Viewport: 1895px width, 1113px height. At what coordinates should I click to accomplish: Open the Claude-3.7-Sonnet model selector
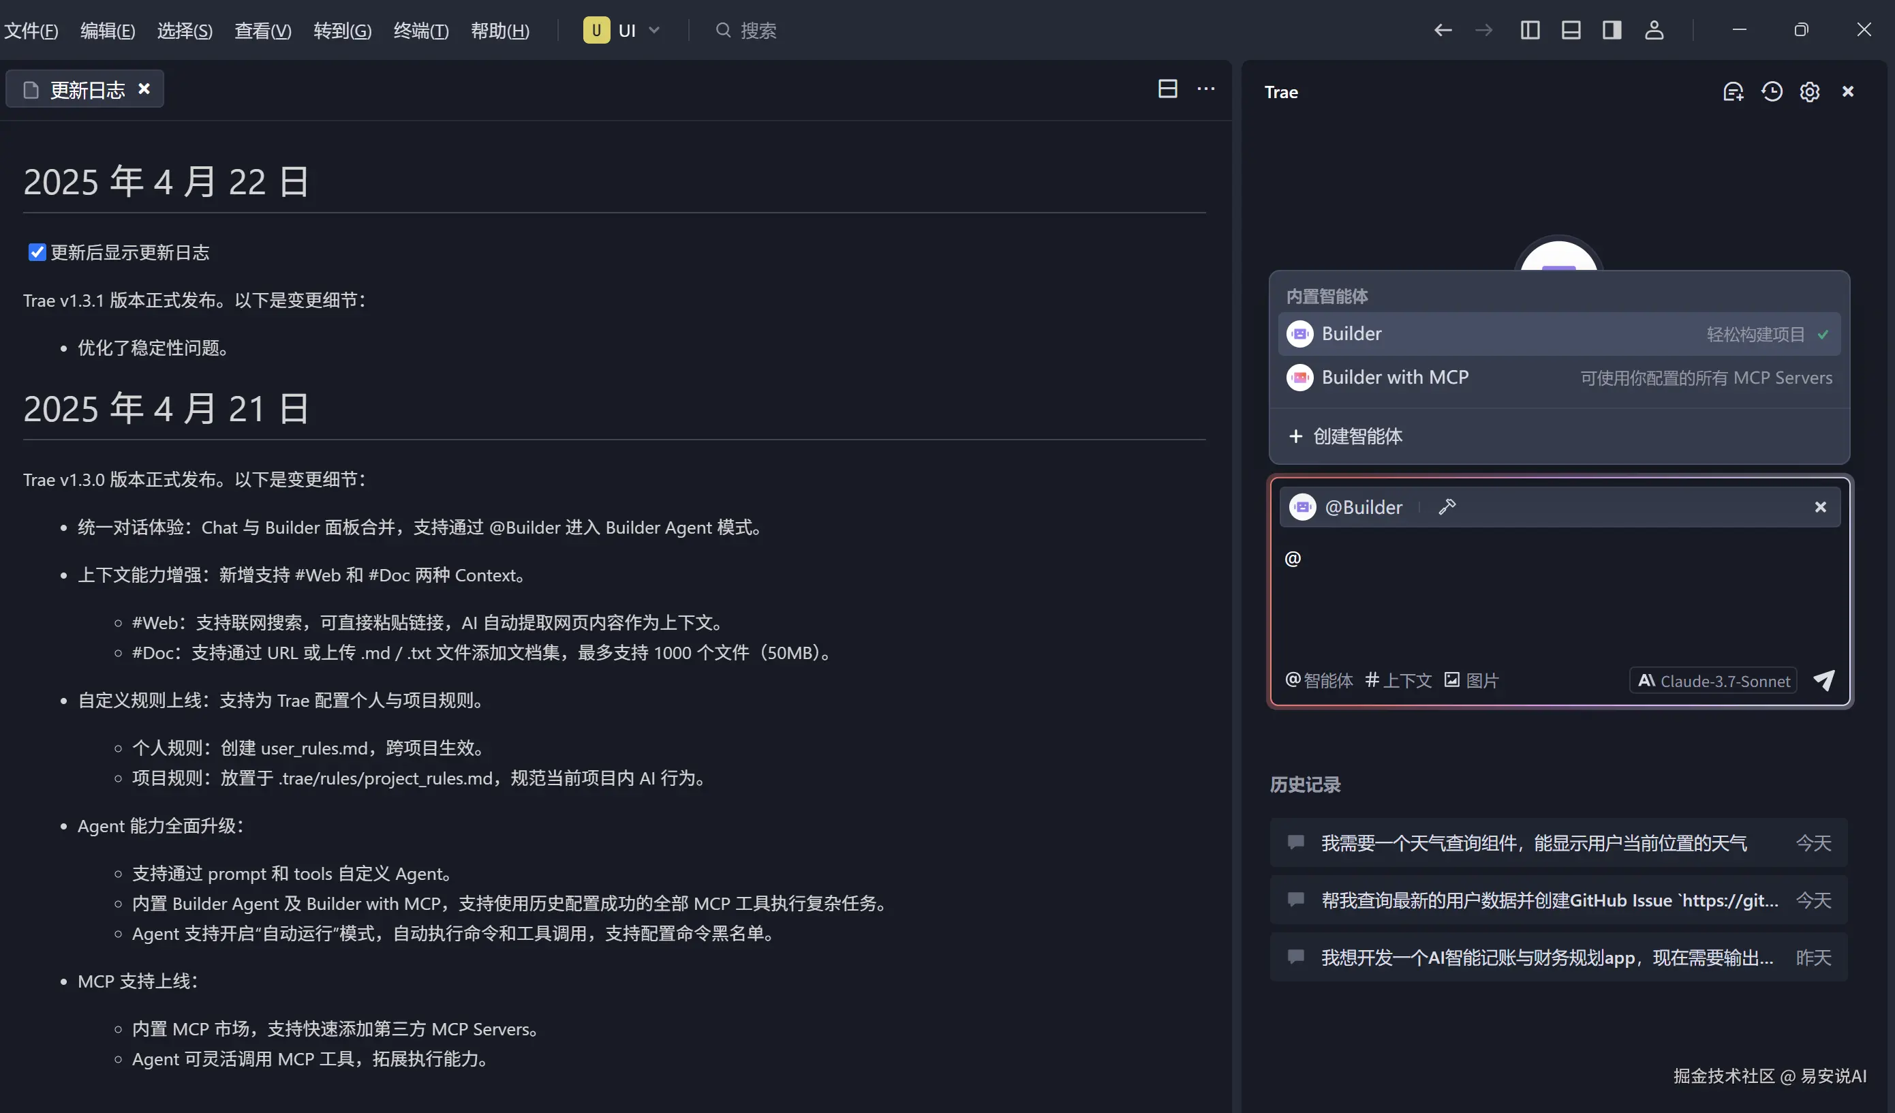coord(1713,681)
